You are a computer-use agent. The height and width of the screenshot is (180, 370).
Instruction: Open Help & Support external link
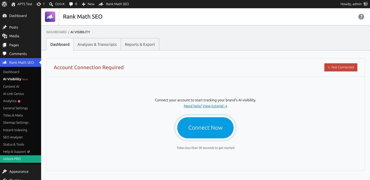(16, 152)
